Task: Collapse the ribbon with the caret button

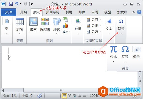Action: 133,12
